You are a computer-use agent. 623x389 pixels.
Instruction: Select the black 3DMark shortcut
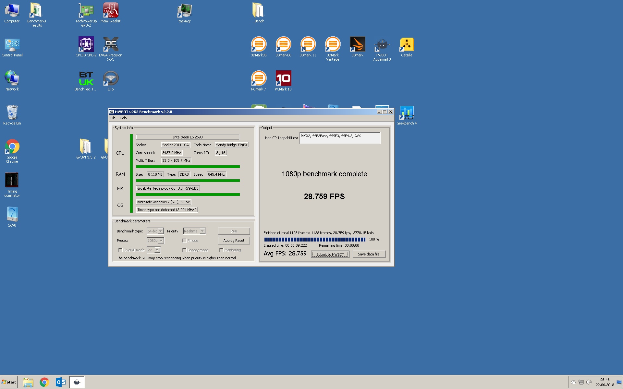(357, 47)
